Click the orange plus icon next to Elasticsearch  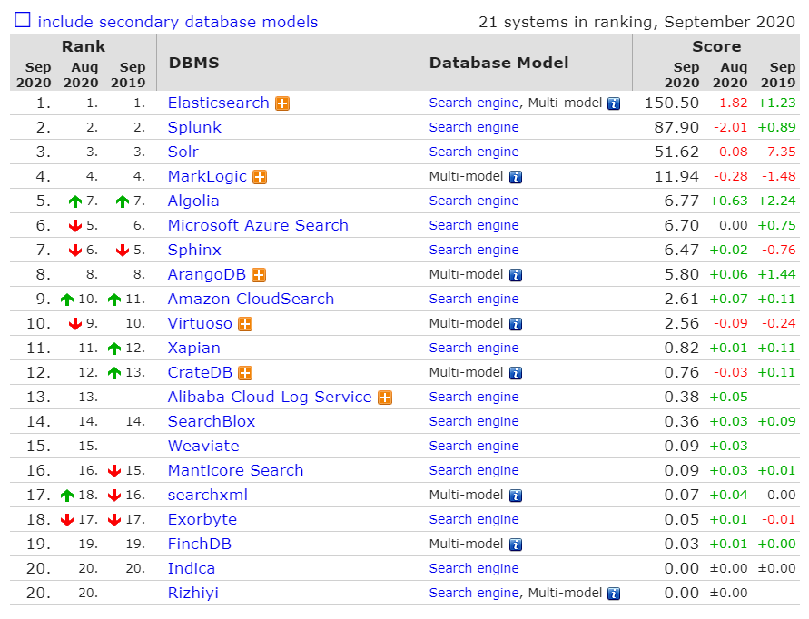[x=282, y=103]
